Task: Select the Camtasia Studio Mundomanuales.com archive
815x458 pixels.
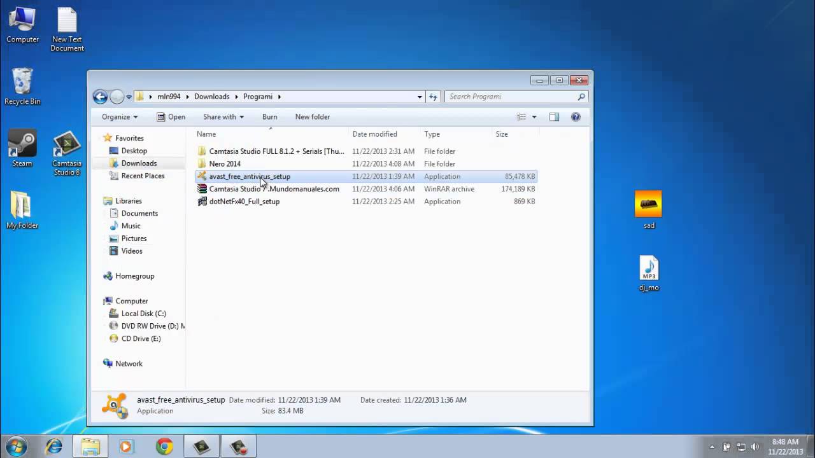Action: coord(366,189)
